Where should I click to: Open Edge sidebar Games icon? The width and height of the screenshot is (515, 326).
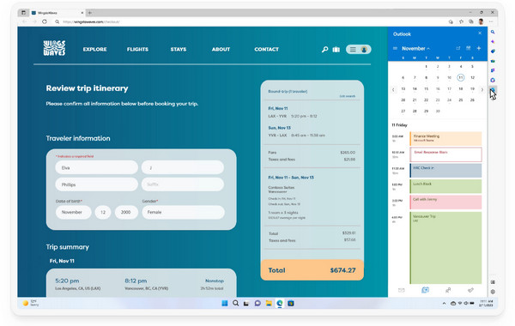tap(493, 70)
